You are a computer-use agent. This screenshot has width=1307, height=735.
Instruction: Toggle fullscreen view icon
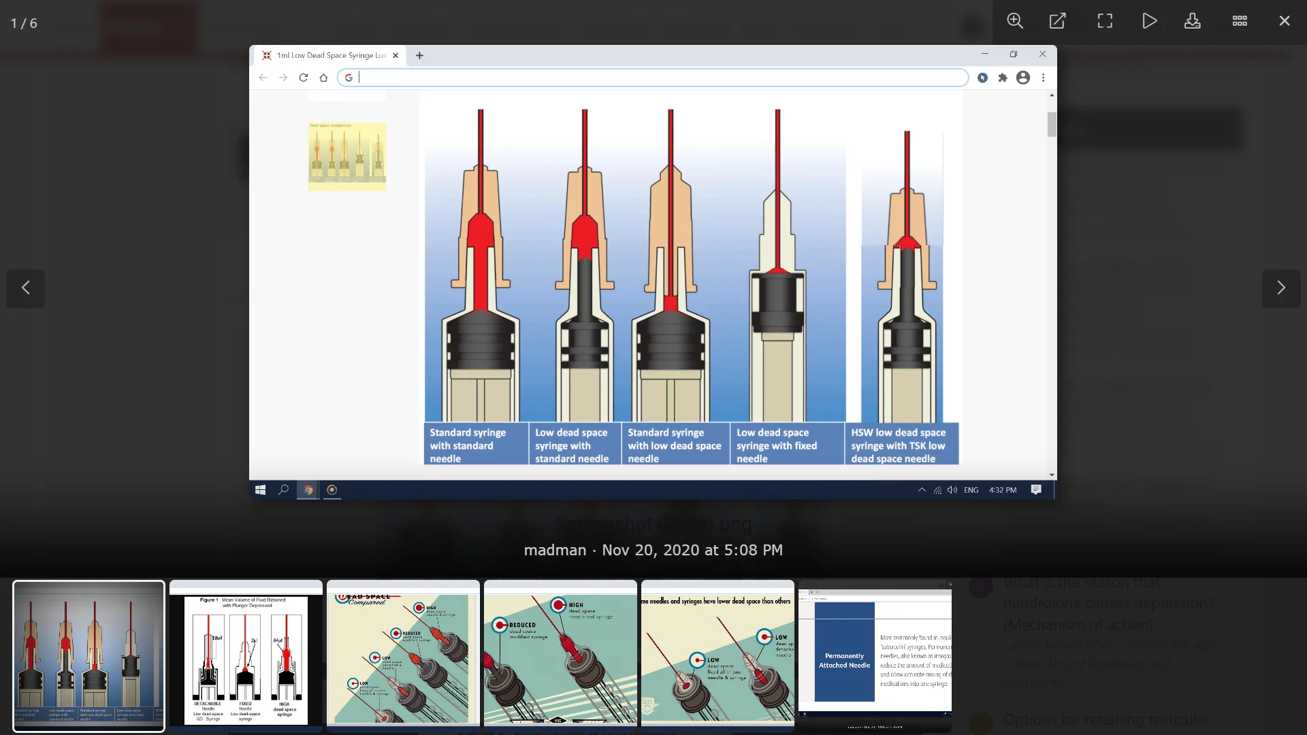tap(1105, 20)
